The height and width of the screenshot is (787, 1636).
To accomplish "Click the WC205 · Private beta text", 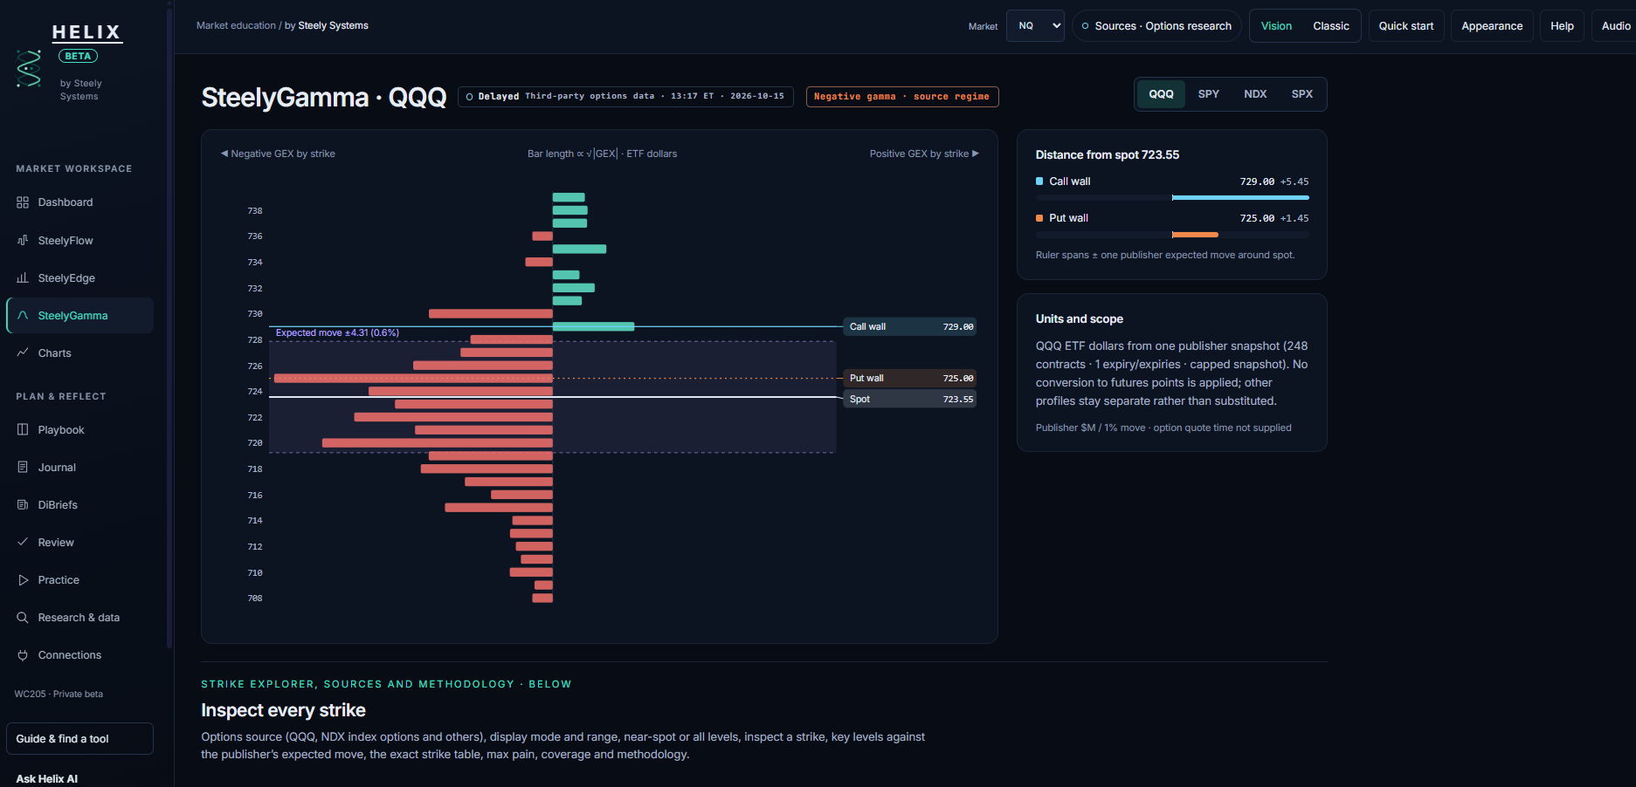I will pyautogui.click(x=59, y=695).
